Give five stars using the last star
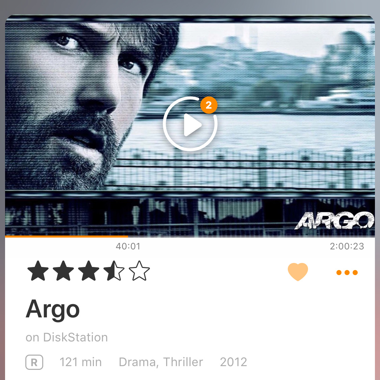 coord(139,271)
